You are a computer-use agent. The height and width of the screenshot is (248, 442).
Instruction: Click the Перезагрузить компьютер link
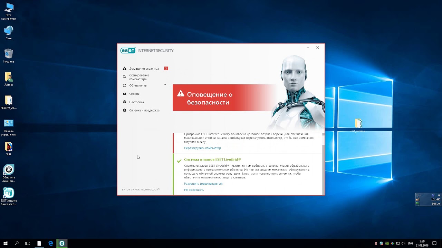click(202, 148)
